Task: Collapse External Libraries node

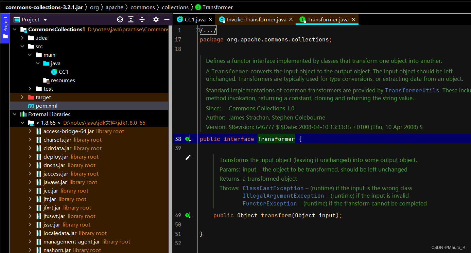Action: click(x=15, y=114)
